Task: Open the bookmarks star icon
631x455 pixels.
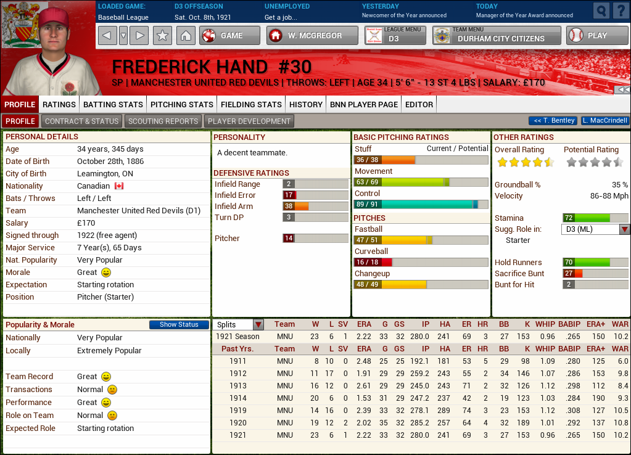Action: point(162,35)
